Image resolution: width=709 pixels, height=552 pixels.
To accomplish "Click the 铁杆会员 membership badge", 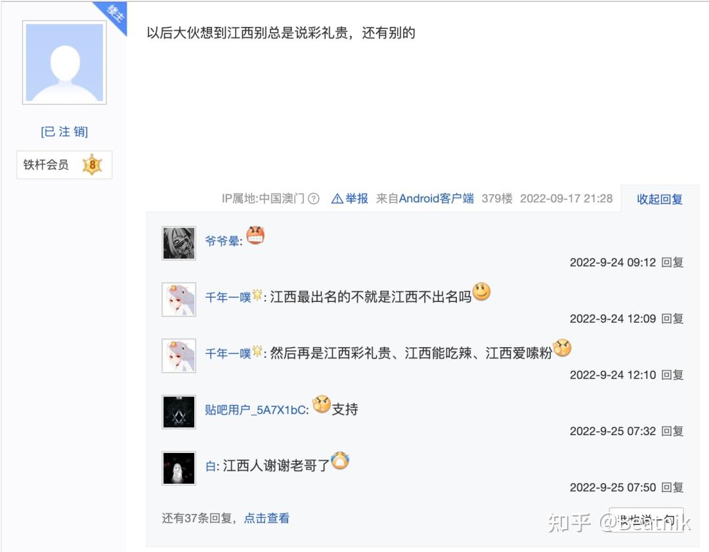I will [x=64, y=165].
